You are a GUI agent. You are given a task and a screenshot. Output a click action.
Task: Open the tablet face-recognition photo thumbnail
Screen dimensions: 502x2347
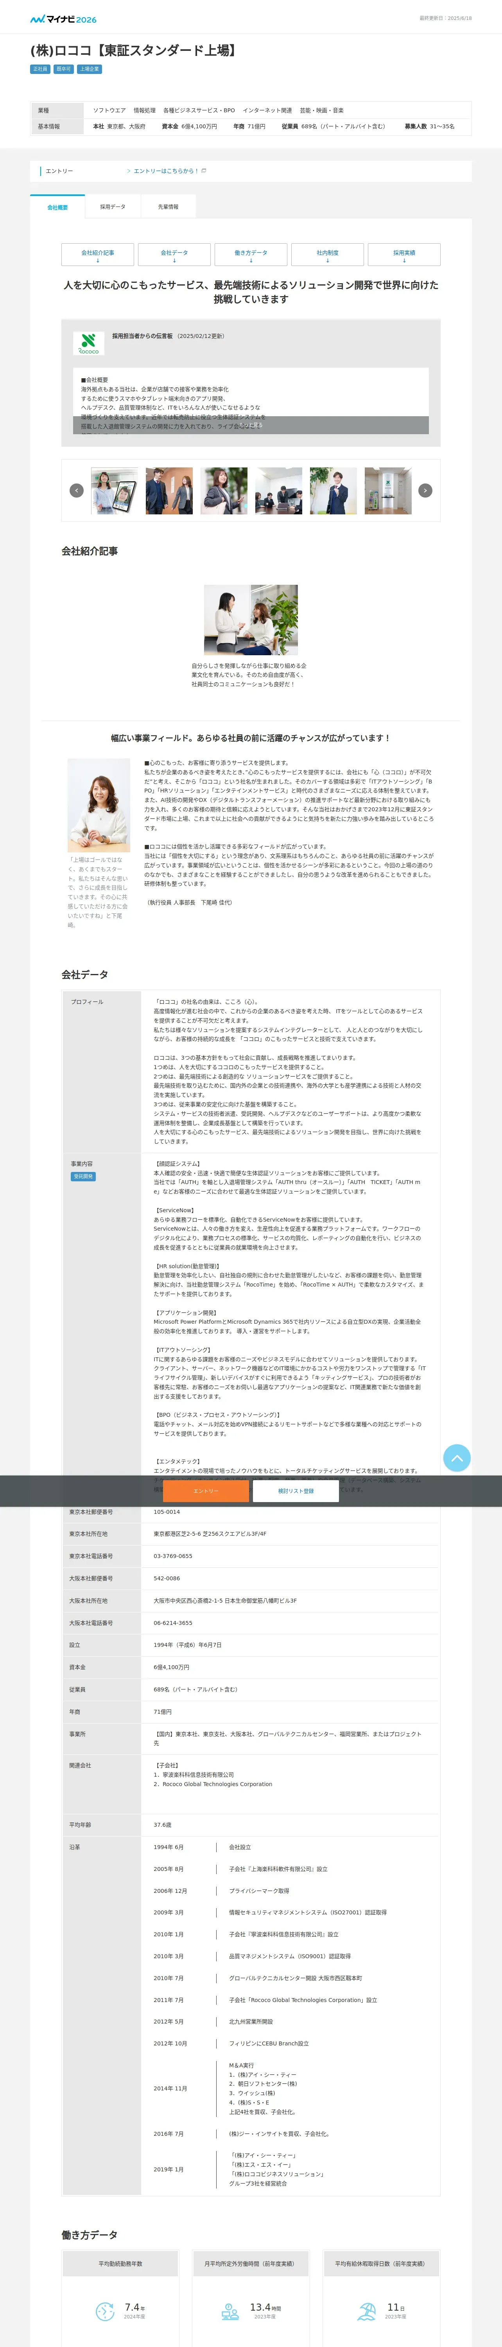click(x=115, y=490)
